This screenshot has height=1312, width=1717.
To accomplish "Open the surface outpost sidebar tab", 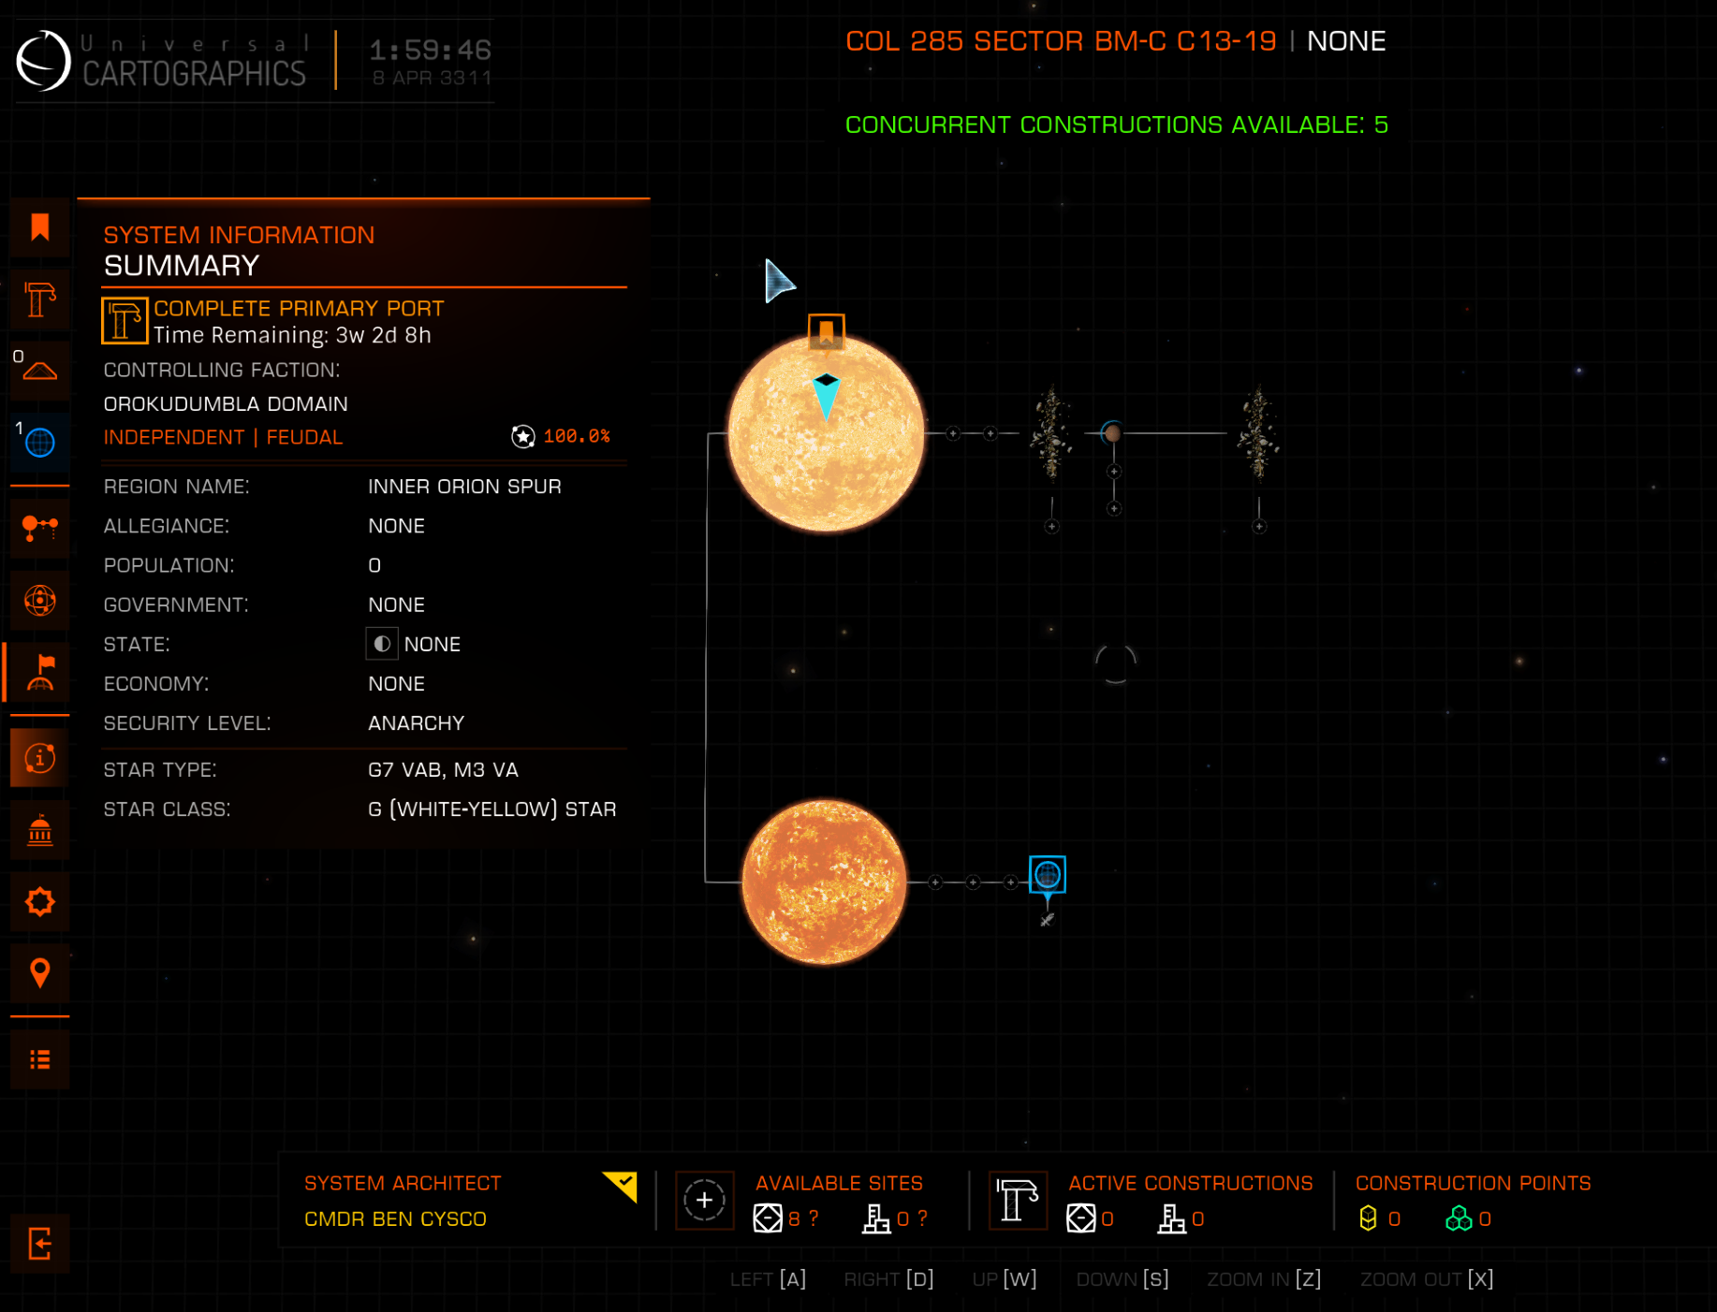I will [x=39, y=371].
